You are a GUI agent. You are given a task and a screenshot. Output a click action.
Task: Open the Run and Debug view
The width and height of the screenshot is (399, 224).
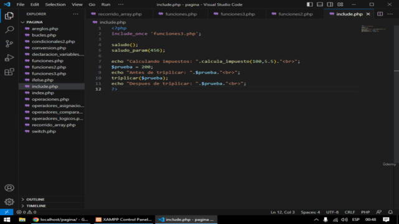(9, 58)
